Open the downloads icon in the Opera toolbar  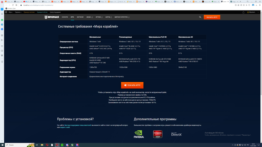[x=256, y=5]
